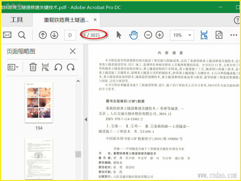Viewport: 241px width, 181px height.
Task: Select the 重载铁路黄土隧道 document tab
Action: [66, 20]
